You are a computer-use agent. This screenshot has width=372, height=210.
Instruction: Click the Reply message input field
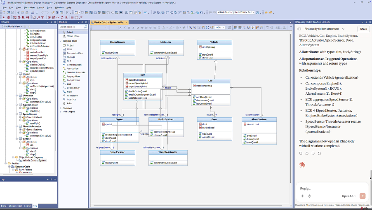click(331, 189)
